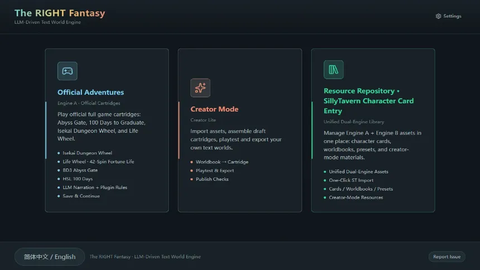Click 'Engine A · Official Cartridges' subtitle
Viewport: 480px width, 270px height.
coord(89,103)
